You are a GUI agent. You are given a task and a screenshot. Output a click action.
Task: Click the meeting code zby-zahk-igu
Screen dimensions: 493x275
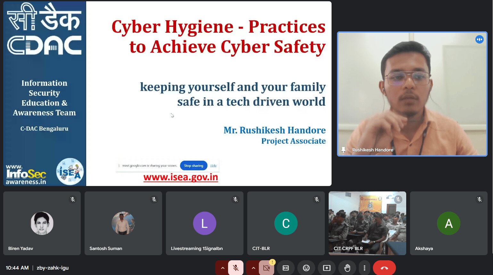[x=53, y=268]
